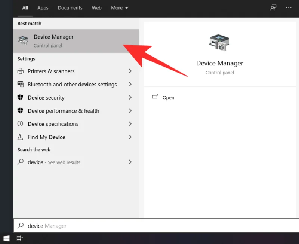Click the Device Manager icon in Best match
299x244 pixels.
[x=23, y=41]
